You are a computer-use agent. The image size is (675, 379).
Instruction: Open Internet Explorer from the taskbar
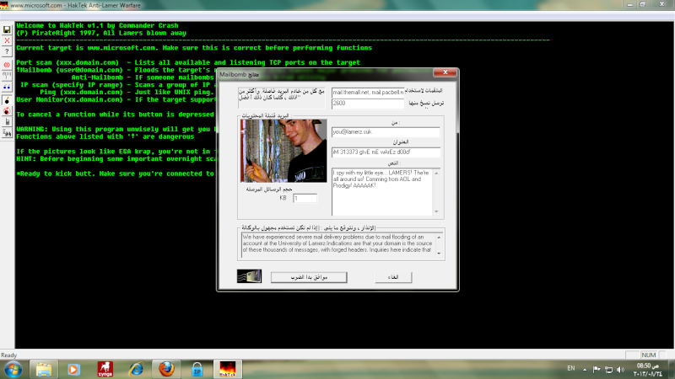click(x=136, y=370)
